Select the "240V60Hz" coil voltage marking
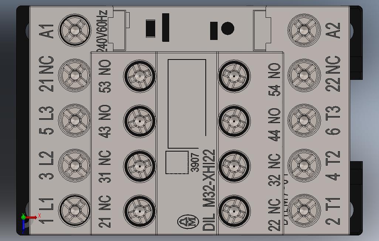This screenshot has height=241, width=379. (x=102, y=31)
